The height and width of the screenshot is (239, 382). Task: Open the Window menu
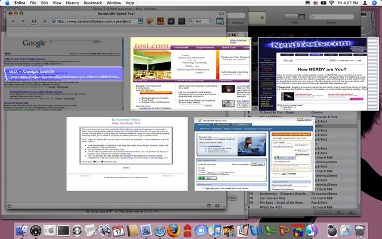pos(114,3)
